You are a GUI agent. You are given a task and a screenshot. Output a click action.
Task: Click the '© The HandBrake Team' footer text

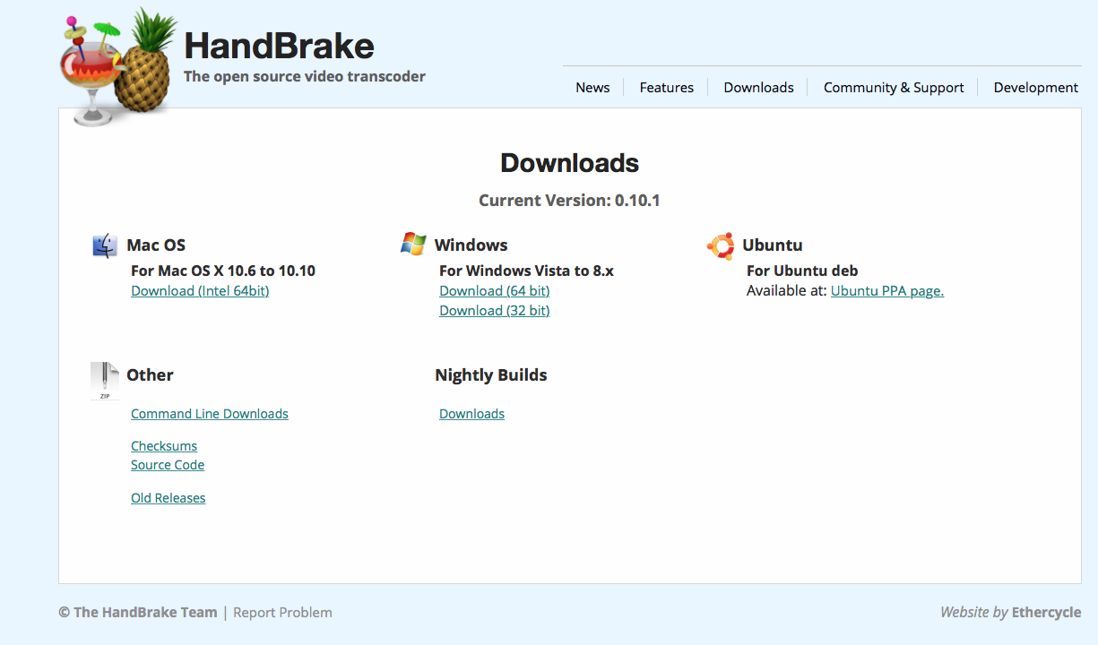pyautogui.click(x=138, y=613)
